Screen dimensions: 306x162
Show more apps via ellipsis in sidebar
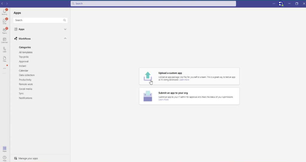pos(4,68)
